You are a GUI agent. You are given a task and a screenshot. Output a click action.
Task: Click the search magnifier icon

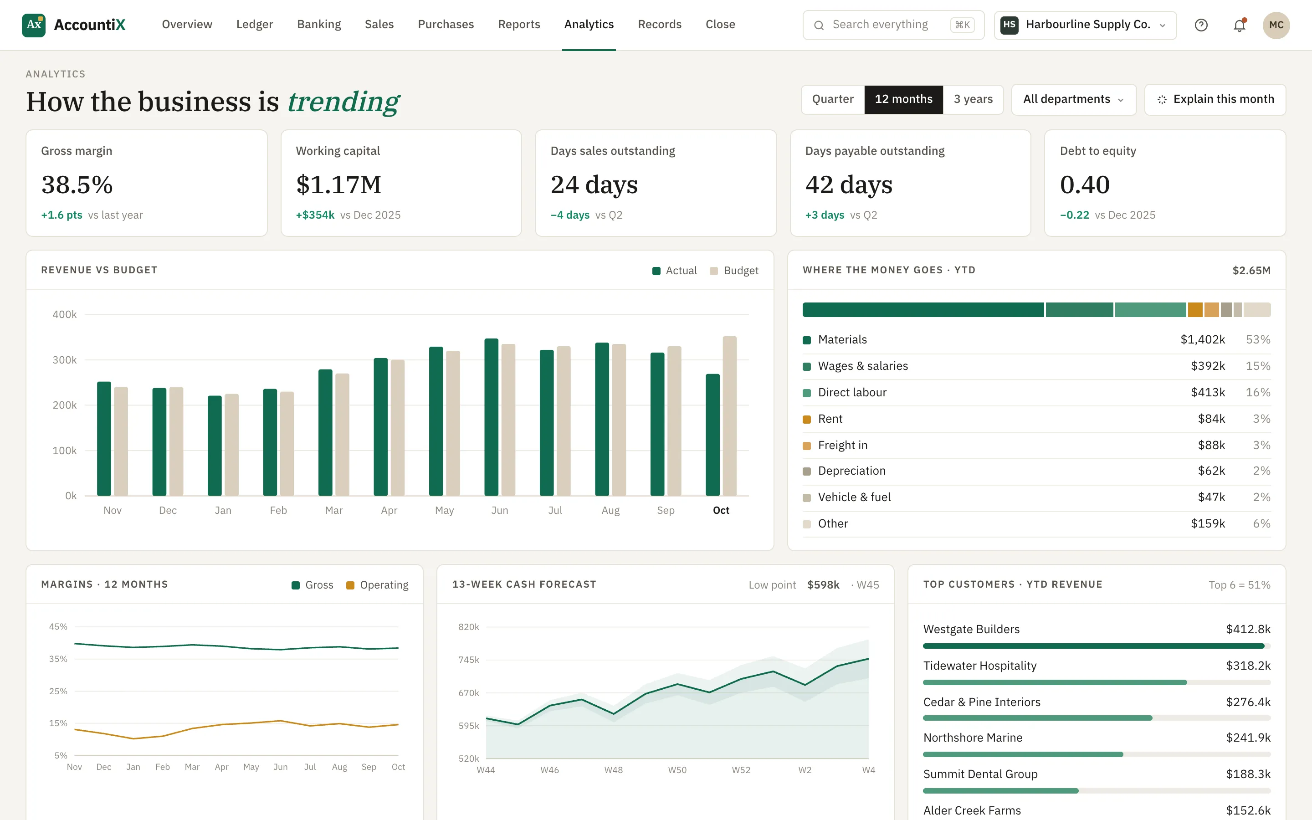819,25
